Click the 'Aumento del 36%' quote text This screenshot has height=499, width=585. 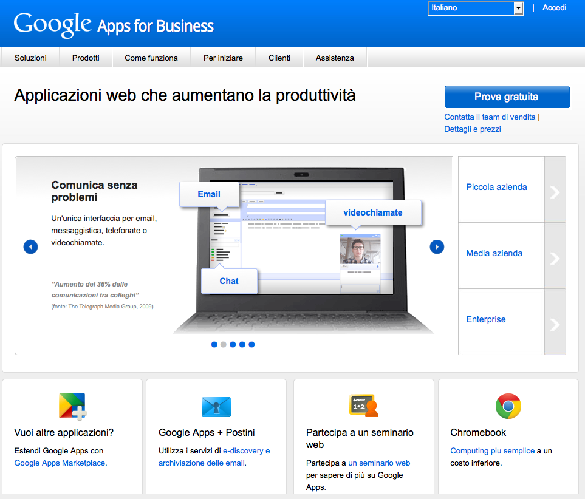[x=95, y=290]
